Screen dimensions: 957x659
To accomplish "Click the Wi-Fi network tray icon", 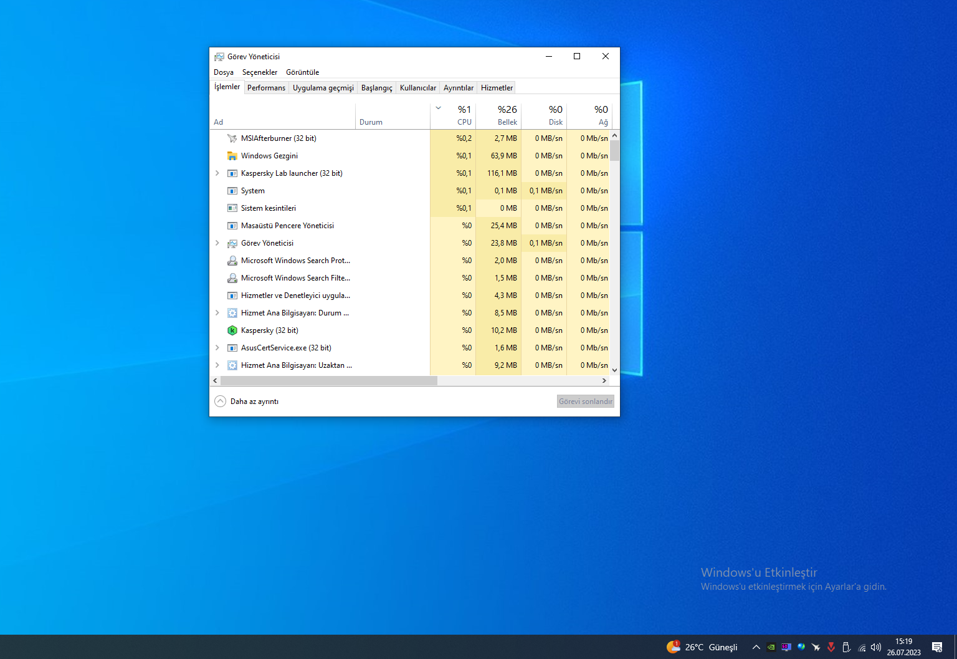I will click(x=862, y=647).
